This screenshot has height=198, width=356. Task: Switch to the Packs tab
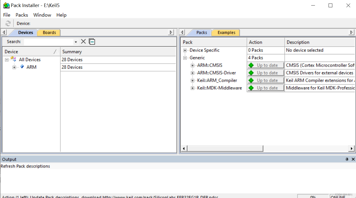point(202,32)
